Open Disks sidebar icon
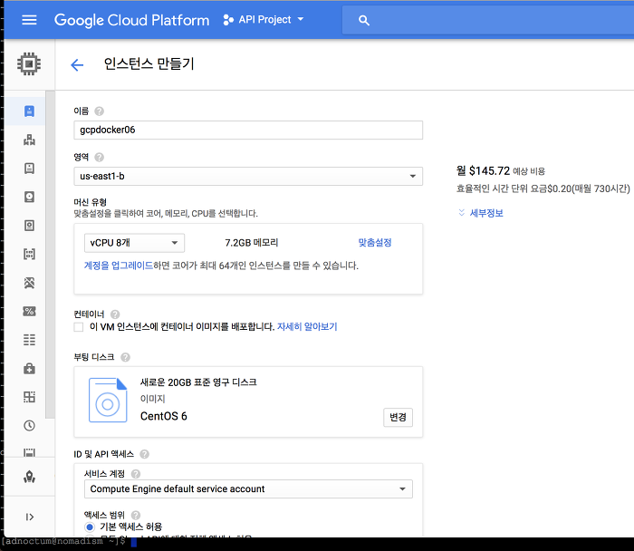The width and height of the screenshot is (634, 551). [x=29, y=197]
